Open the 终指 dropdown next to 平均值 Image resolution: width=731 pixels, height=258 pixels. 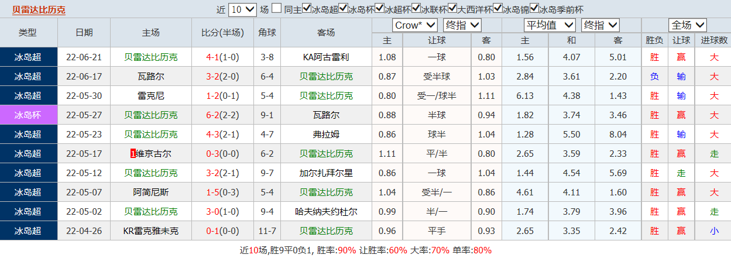[600, 25]
